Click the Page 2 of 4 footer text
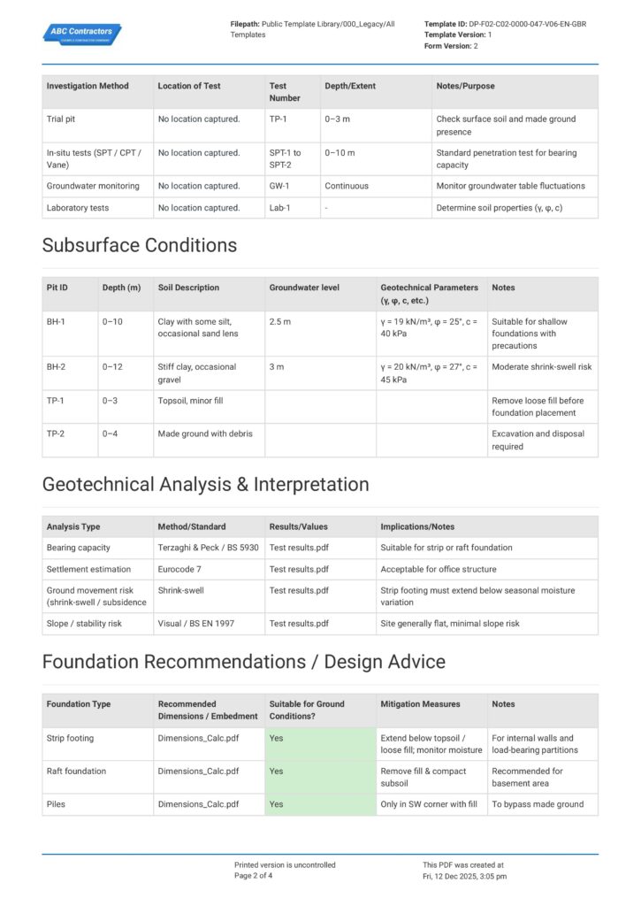The image size is (641, 906). (x=253, y=876)
